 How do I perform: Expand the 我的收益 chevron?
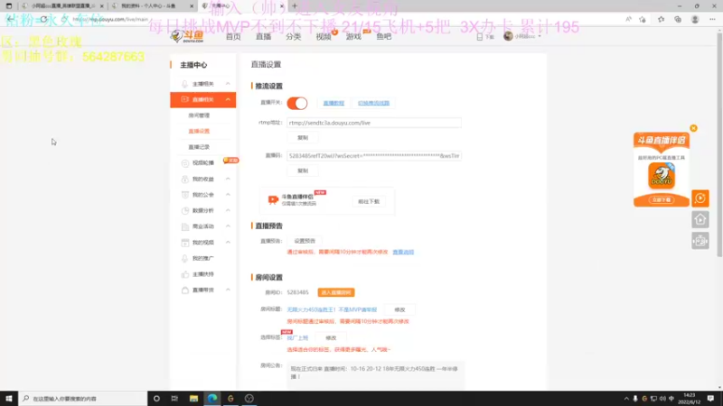pyautogui.click(x=228, y=179)
